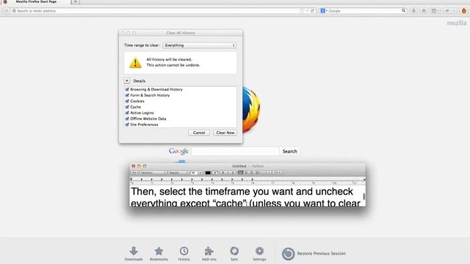Click the TextEdit font size field
Screen dimensions: 470x264
(194, 173)
